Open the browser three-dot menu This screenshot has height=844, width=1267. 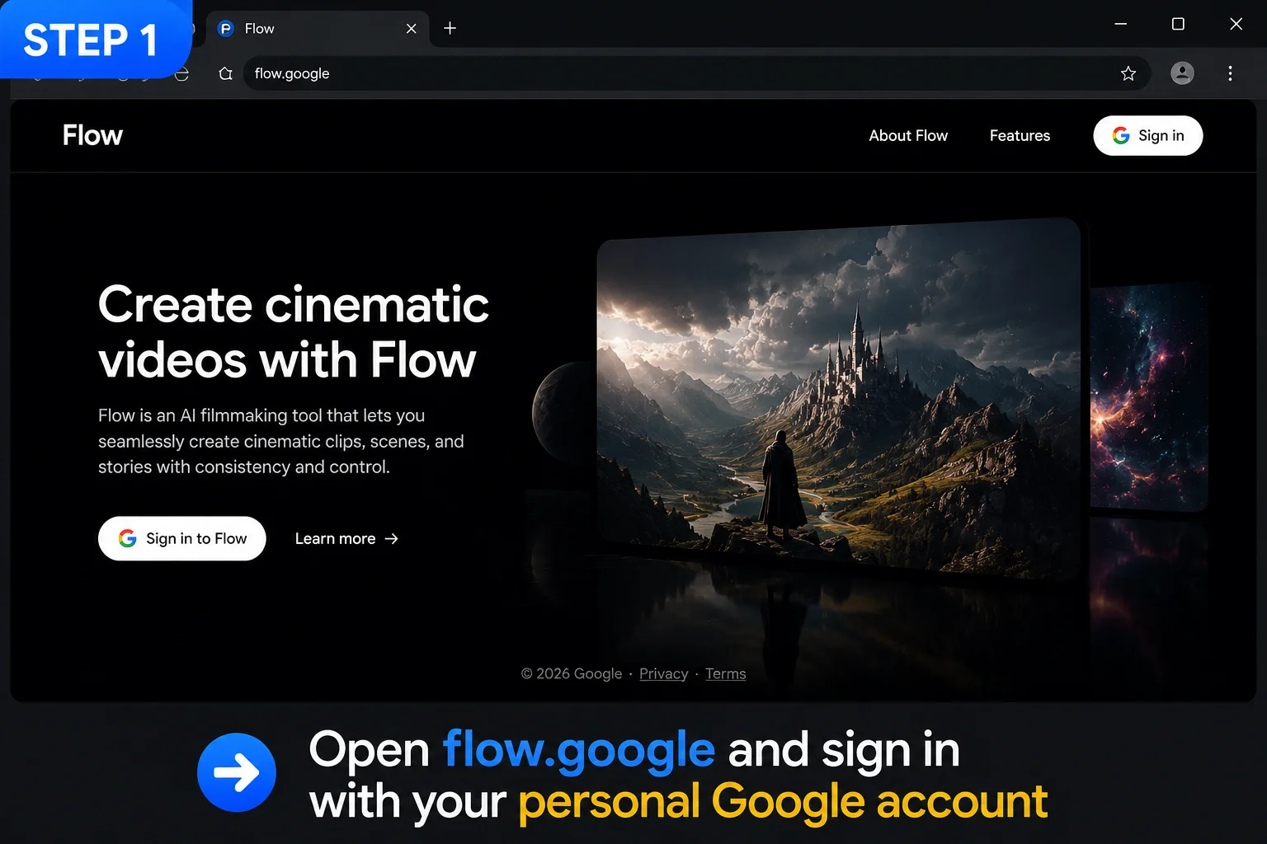[x=1230, y=73]
